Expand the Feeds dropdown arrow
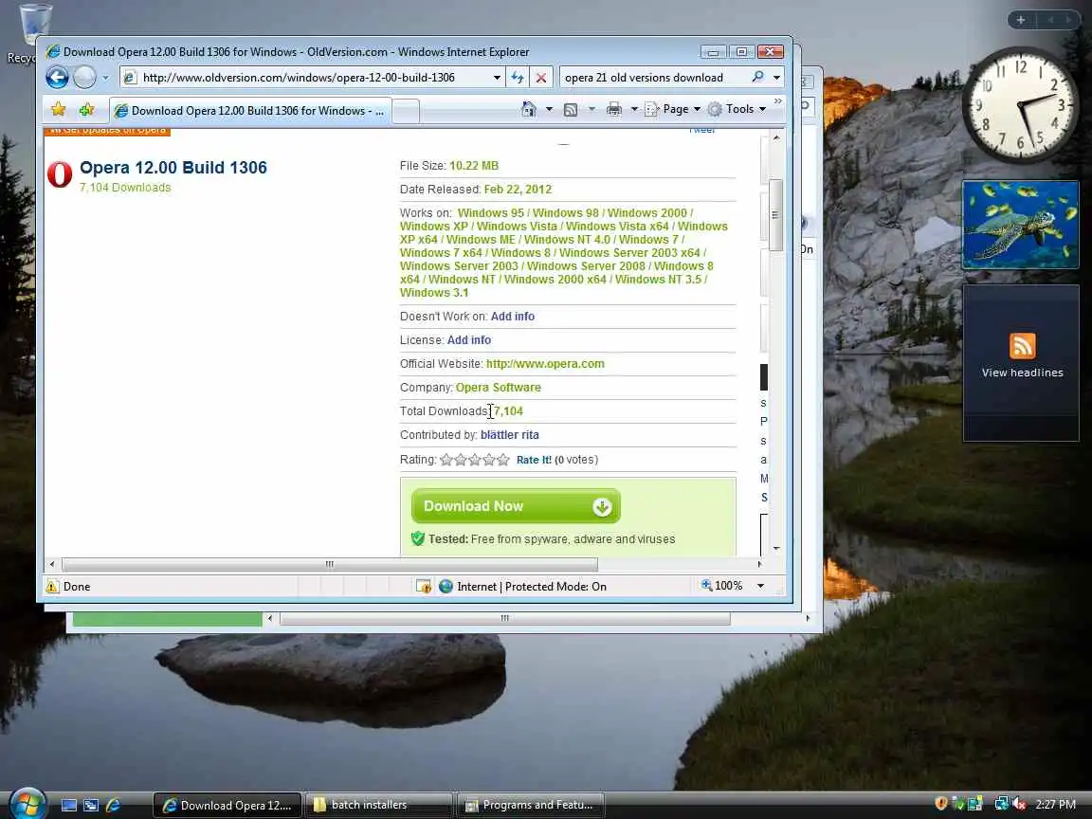The height and width of the screenshot is (819, 1092). 591,109
